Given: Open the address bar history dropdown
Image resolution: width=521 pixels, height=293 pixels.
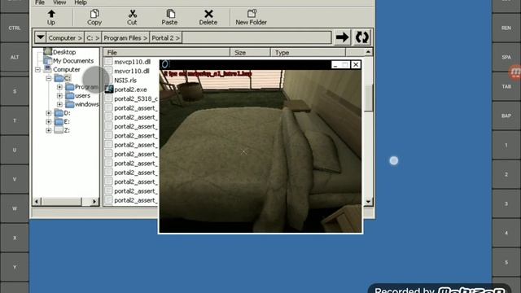Looking at the screenshot, I should click(41, 37).
